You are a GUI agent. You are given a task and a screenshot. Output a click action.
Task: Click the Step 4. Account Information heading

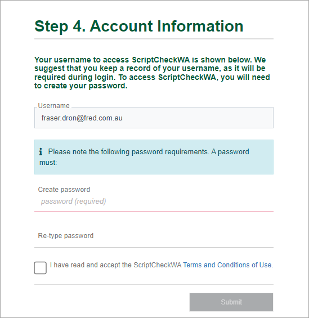[139, 26]
